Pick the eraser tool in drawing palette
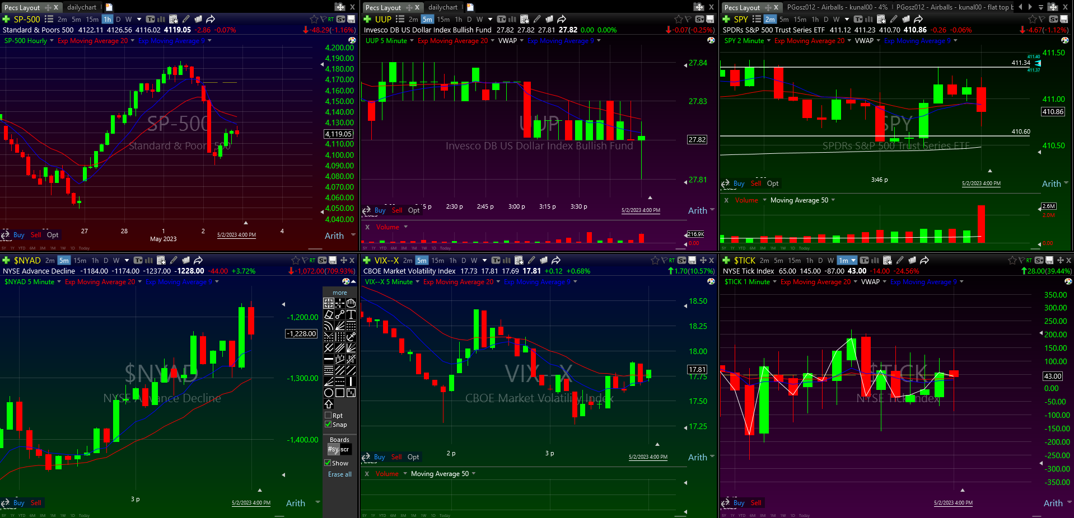 (329, 314)
